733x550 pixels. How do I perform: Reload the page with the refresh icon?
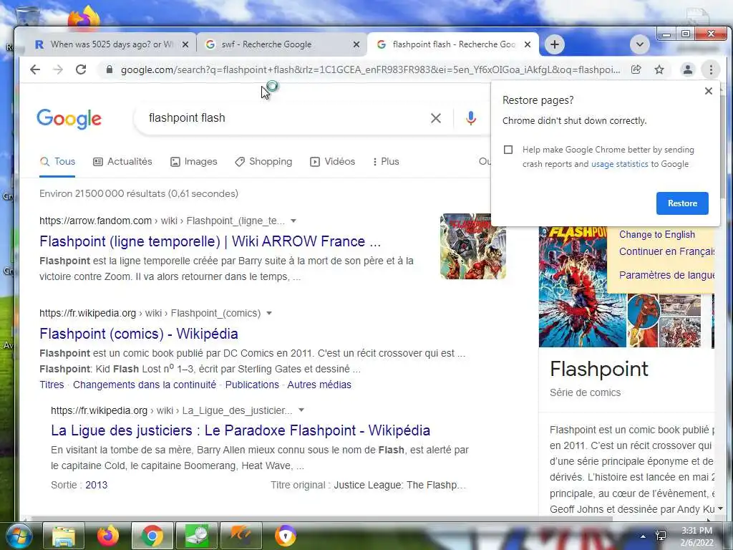point(81,69)
